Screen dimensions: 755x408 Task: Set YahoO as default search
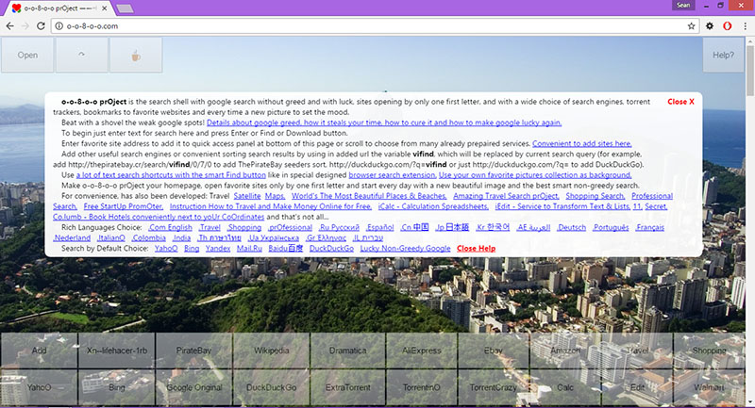[x=166, y=249]
